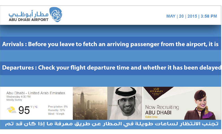Open the Departures information banner

[x=110, y=68]
